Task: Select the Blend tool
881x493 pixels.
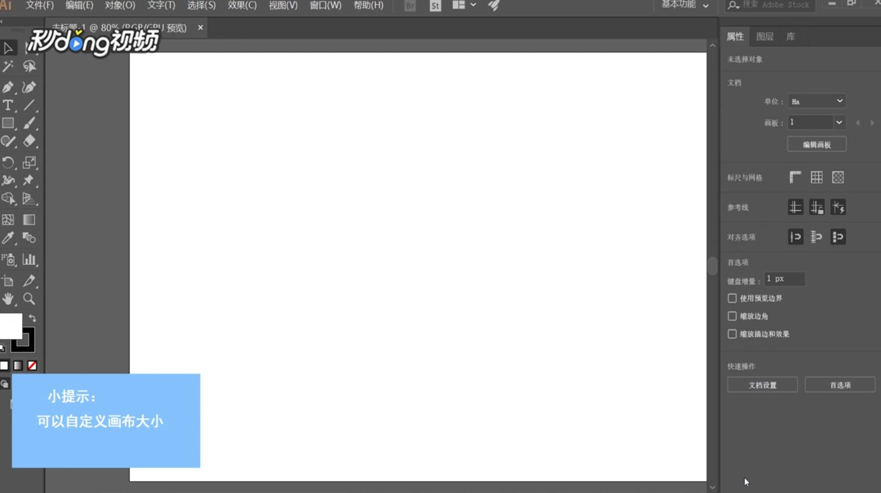Action: pyautogui.click(x=29, y=238)
